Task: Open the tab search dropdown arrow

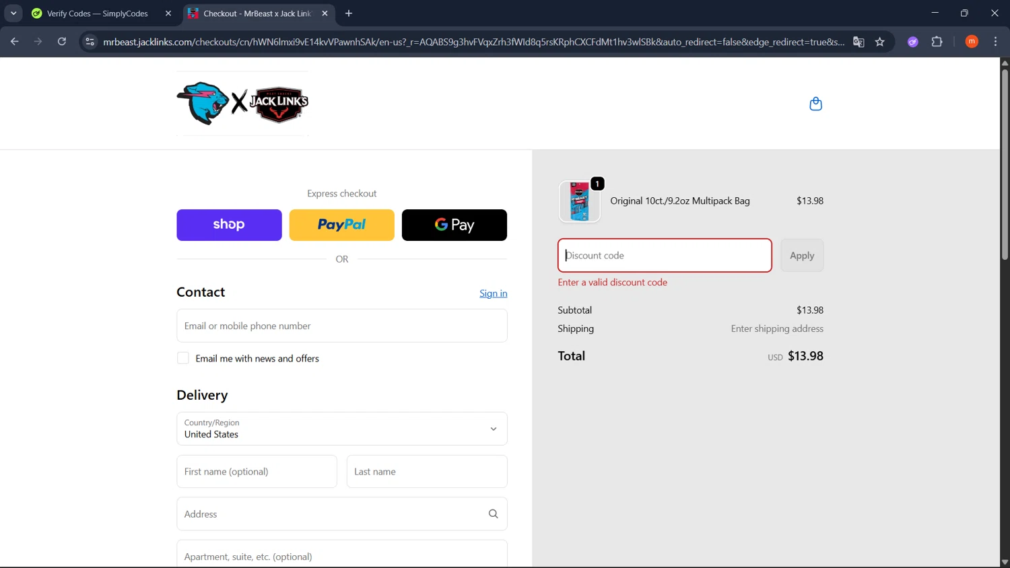Action: pyautogui.click(x=13, y=13)
